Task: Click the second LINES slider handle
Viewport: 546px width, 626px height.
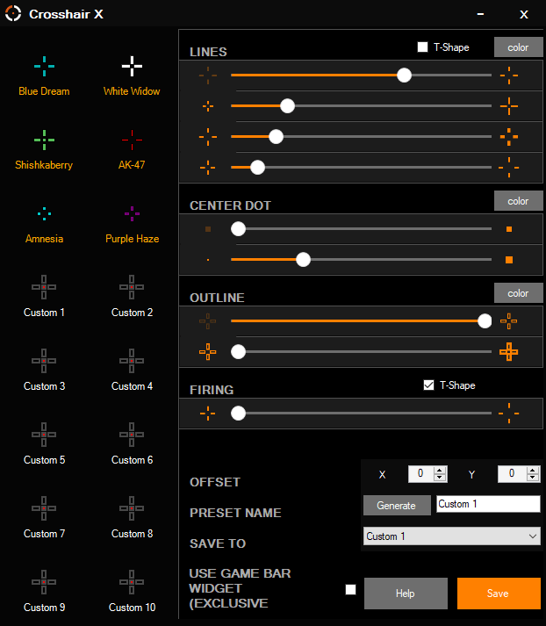Action: click(287, 106)
